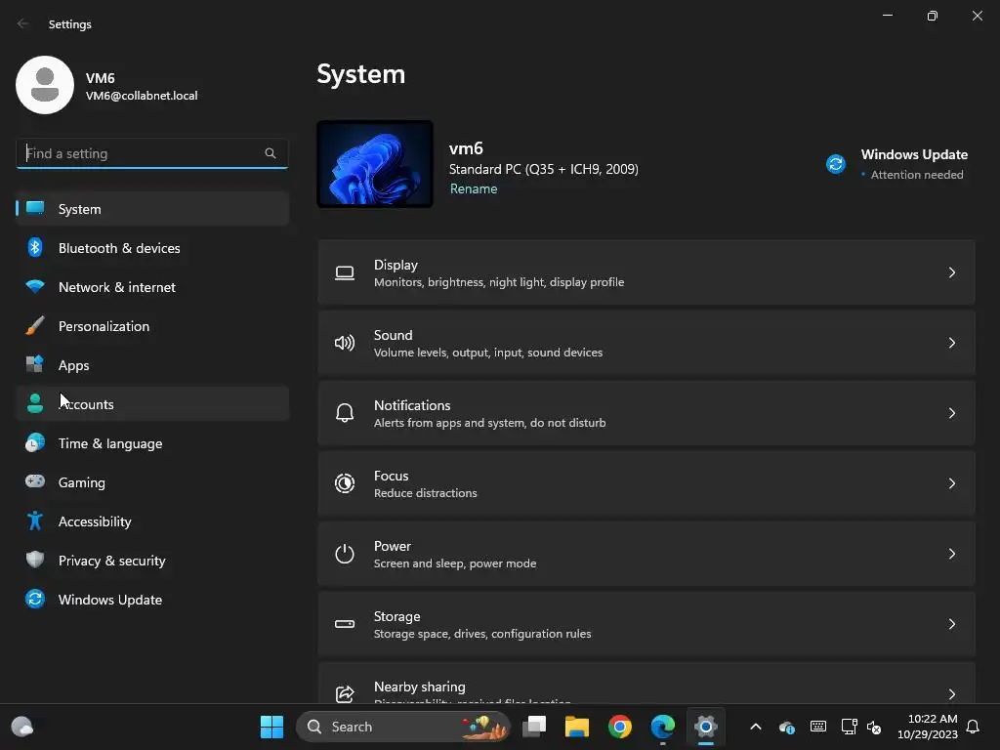Open the weather widget on the taskbar
Screen dimensions: 1000x750
pos(22,727)
